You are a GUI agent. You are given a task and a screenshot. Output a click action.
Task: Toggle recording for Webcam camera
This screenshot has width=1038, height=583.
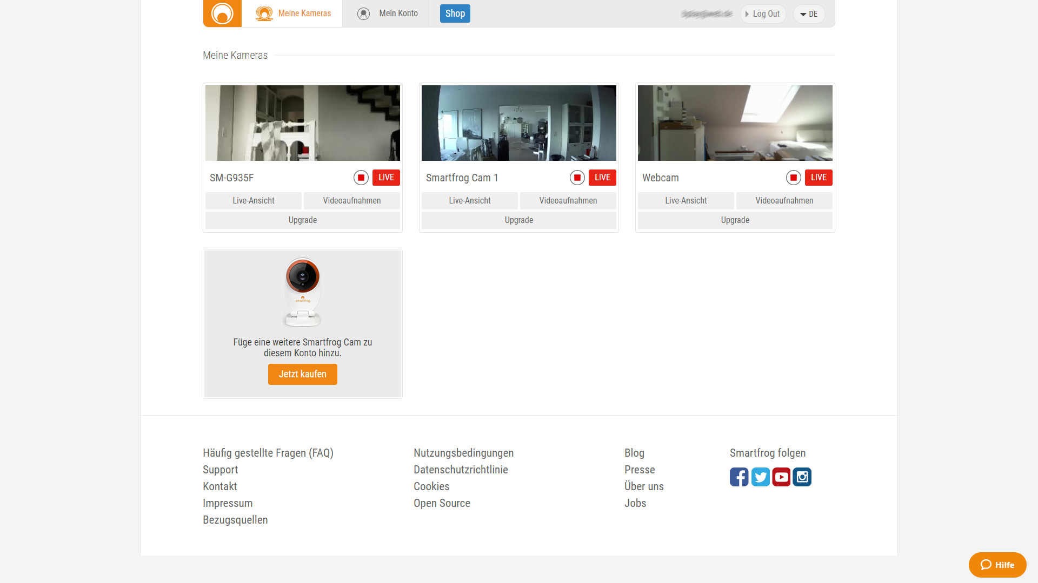(x=794, y=178)
